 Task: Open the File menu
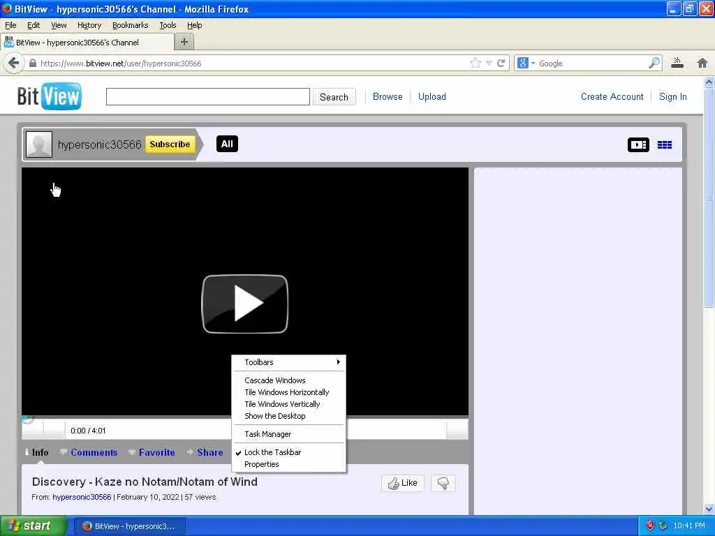(10, 25)
